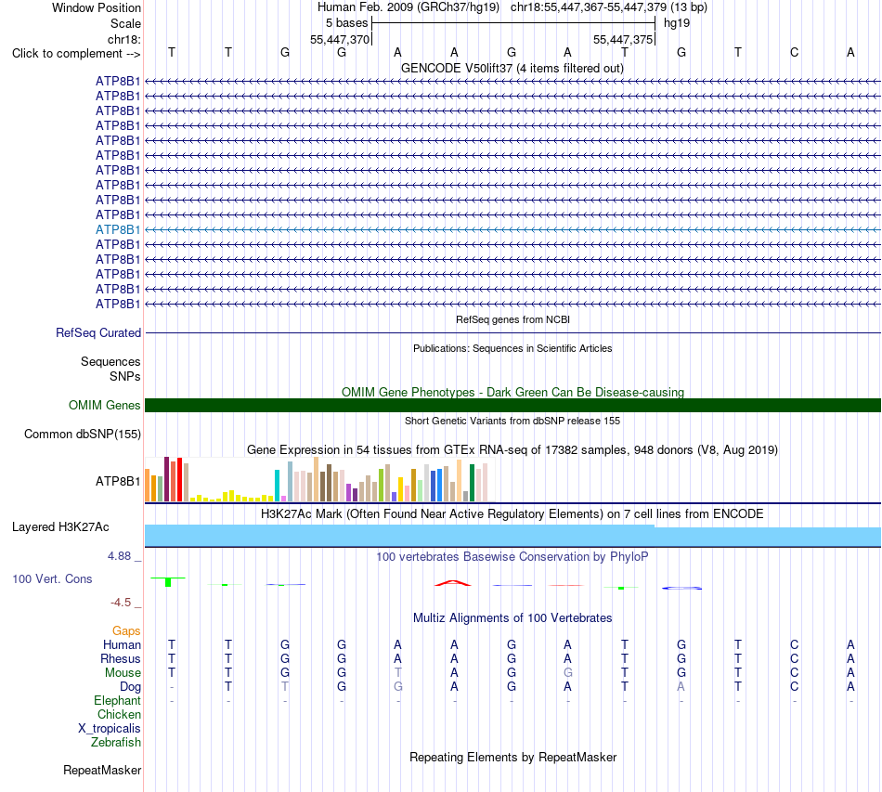This screenshot has width=882, height=792.
Task: Click the orange Gaps label
Action: (x=126, y=631)
